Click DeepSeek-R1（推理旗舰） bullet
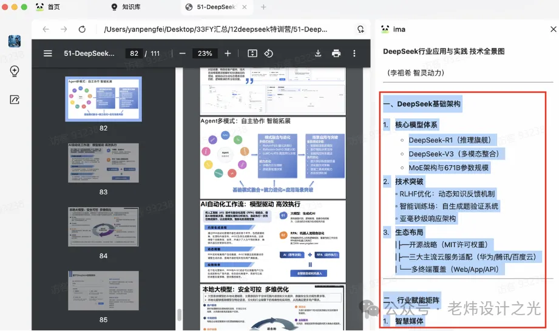Image resolution: width=559 pixels, height=331 pixels. [450, 140]
